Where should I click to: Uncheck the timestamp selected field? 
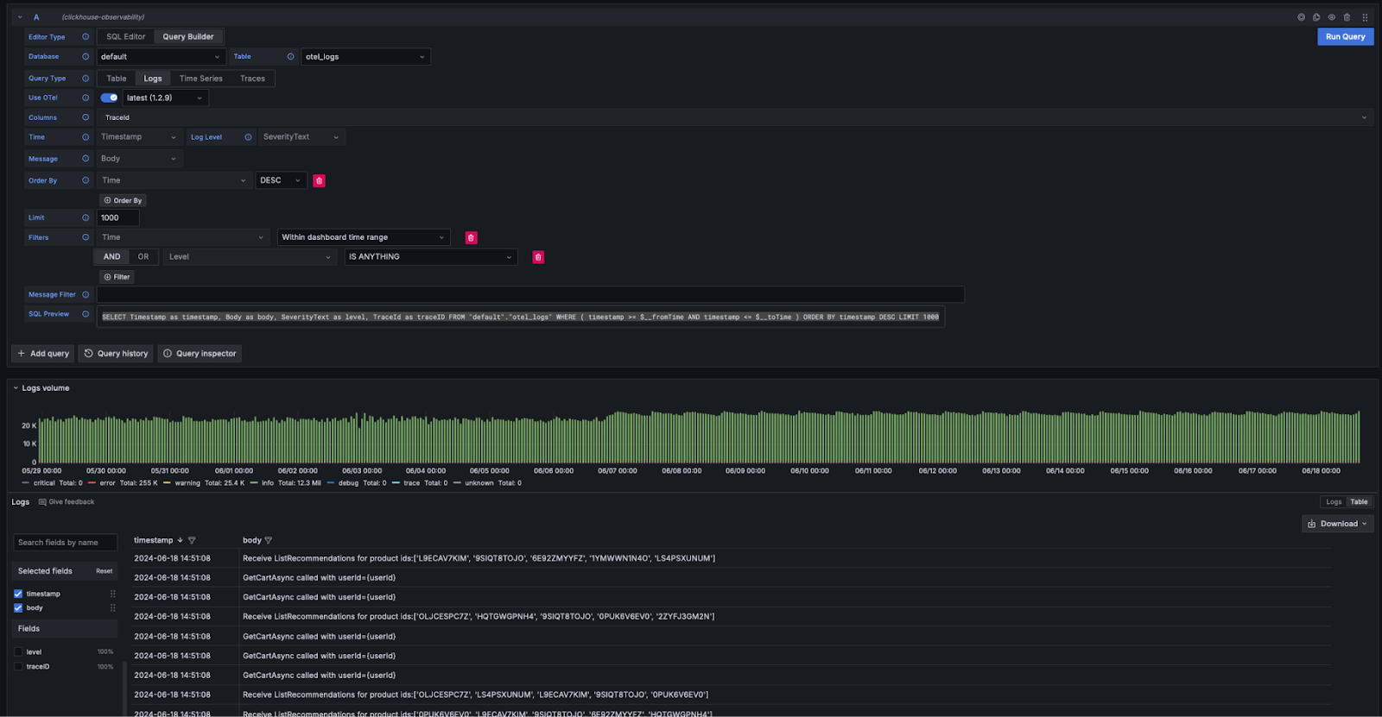[x=18, y=594]
